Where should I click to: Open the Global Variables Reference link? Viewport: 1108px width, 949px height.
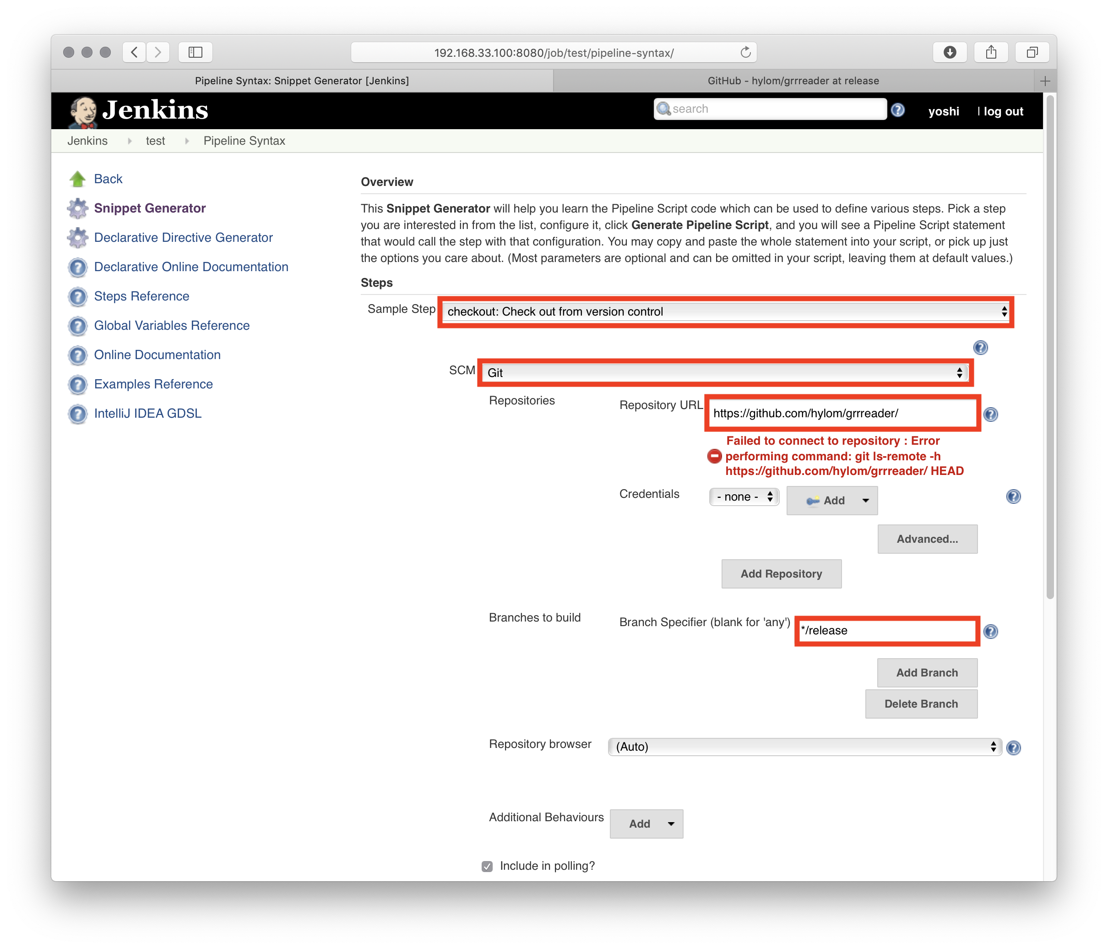(172, 326)
